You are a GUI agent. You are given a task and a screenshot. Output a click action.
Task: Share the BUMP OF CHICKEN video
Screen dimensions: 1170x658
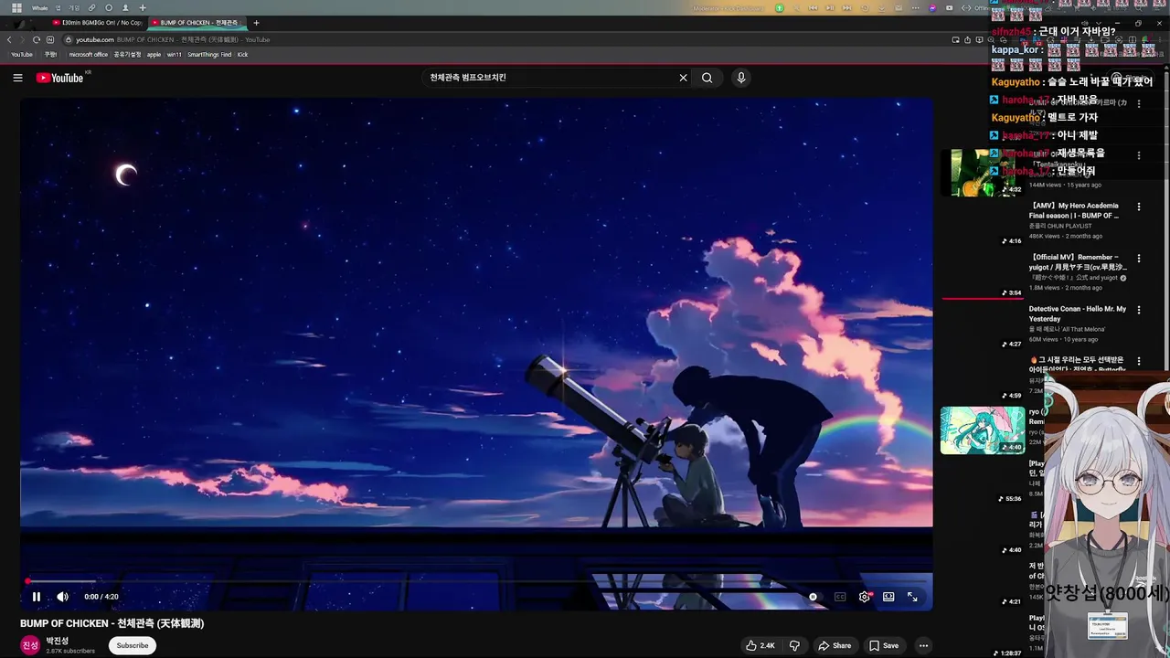(835, 645)
